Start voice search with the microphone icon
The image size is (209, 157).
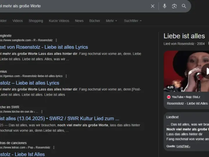(x=165, y=6)
